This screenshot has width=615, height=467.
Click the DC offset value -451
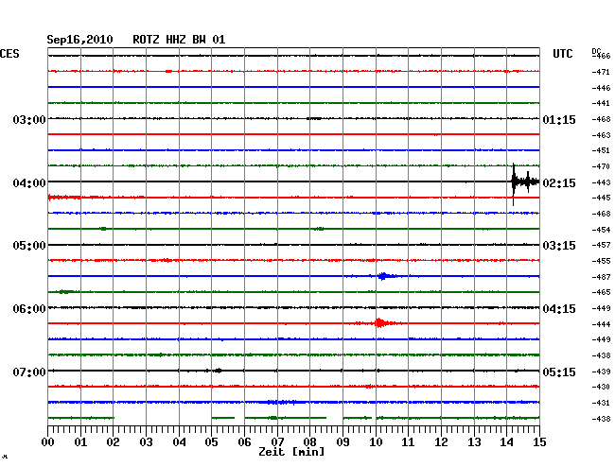601,150
